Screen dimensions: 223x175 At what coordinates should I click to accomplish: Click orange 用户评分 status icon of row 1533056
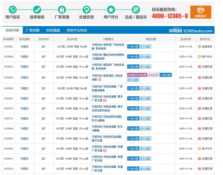point(199,57)
